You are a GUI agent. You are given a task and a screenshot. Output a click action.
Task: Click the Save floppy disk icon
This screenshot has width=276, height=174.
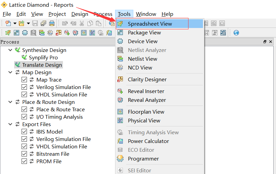35,23
